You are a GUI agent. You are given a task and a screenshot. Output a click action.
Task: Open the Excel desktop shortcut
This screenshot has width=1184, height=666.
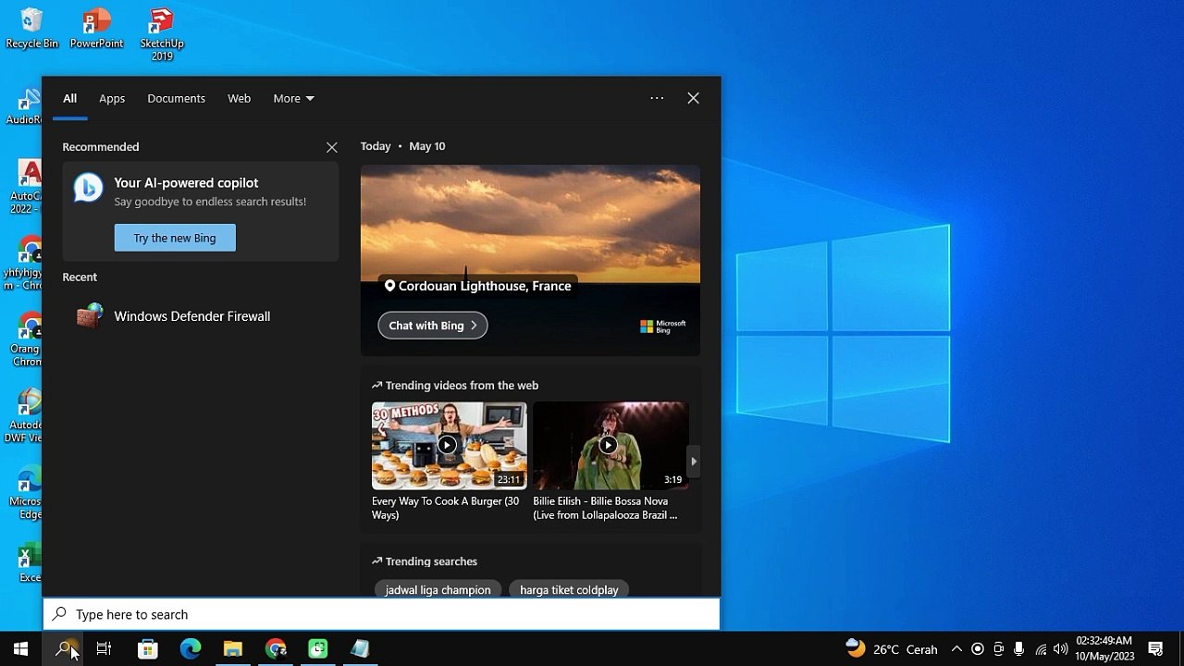tap(29, 562)
